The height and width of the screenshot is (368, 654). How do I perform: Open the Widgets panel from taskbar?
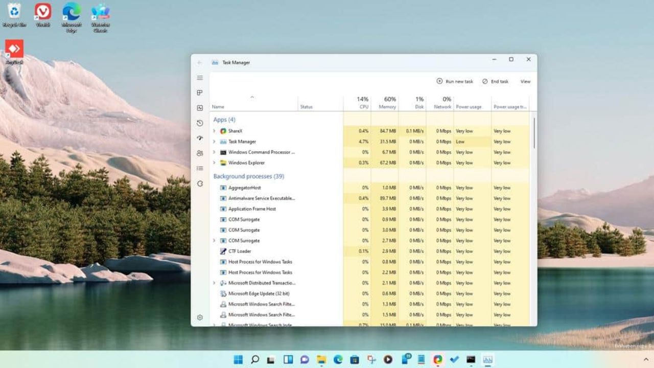pyautogui.click(x=288, y=359)
